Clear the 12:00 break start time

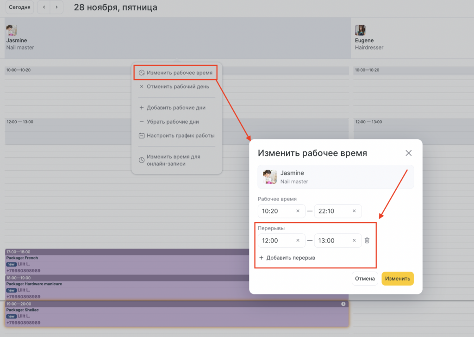[x=298, y=241]
